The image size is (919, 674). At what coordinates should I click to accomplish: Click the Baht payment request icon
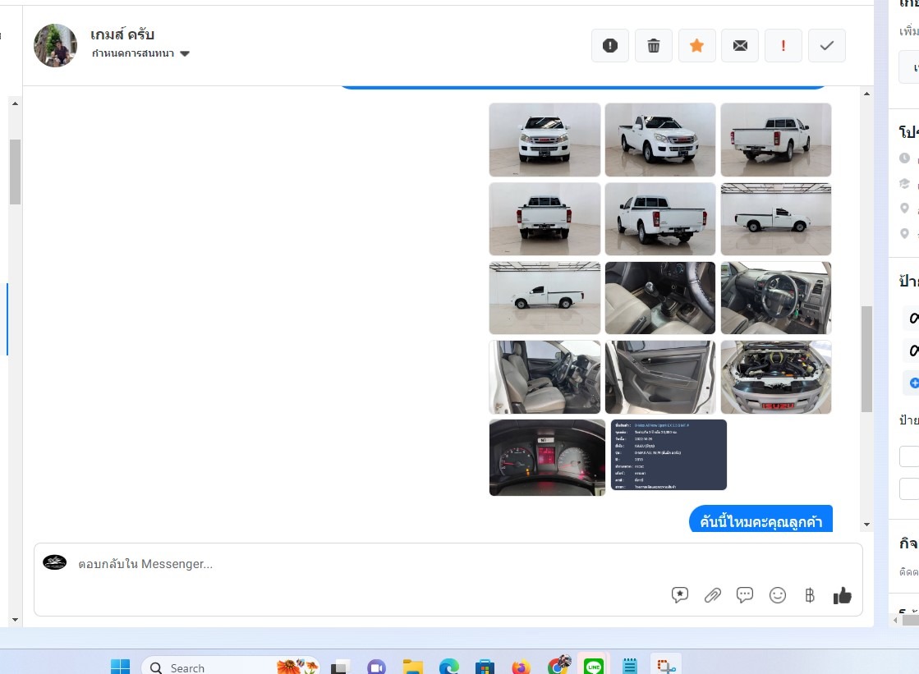pos(810,595)
